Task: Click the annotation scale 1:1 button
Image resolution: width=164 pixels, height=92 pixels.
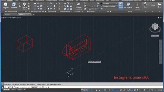Action: (x=141, y=90)
